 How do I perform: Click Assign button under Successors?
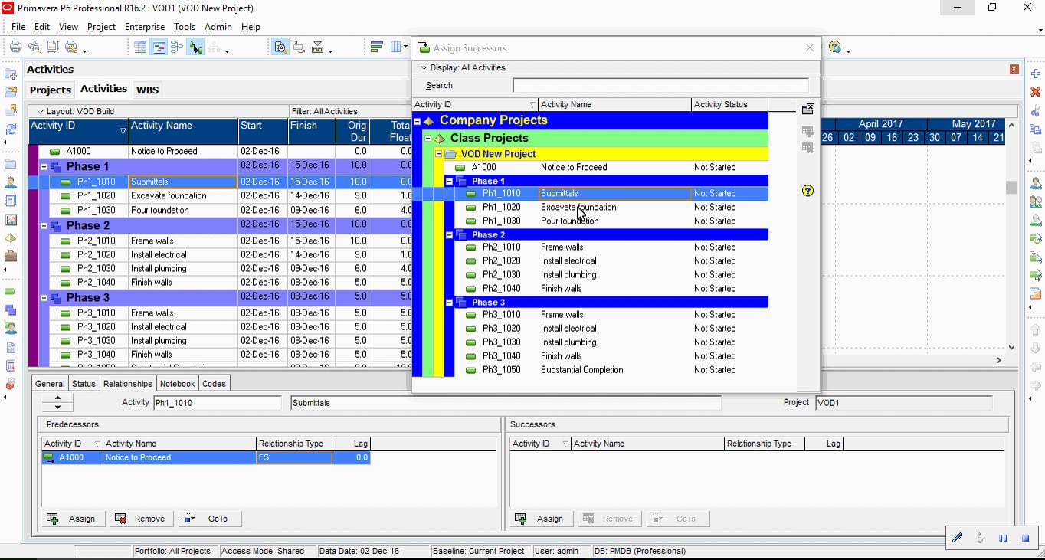pyautogui.click(x=540, y=519)
